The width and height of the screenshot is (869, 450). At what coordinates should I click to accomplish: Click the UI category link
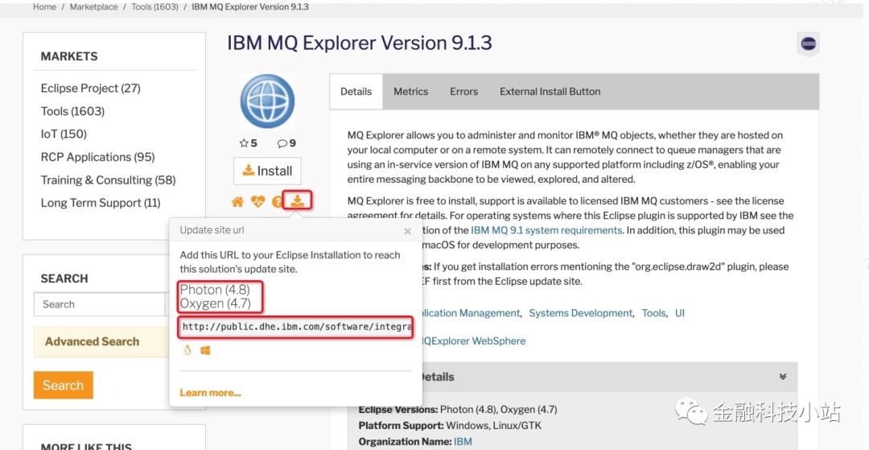[679, 313]
